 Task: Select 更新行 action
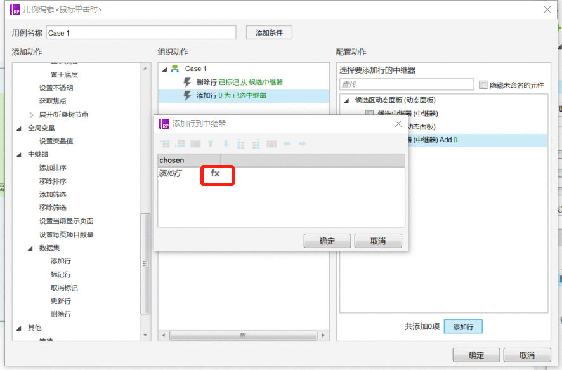point(60,301)
